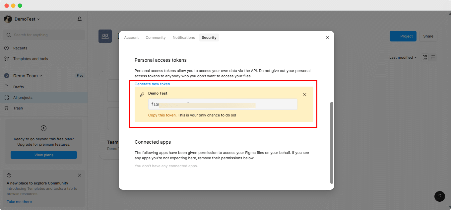Switch to list view

point(433,57)
